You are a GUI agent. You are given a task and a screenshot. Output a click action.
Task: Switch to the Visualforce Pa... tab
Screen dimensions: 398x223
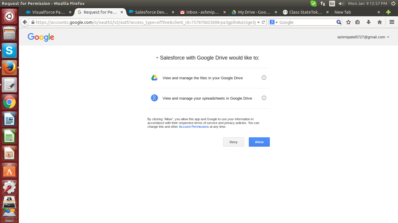(x=49, y=12)
